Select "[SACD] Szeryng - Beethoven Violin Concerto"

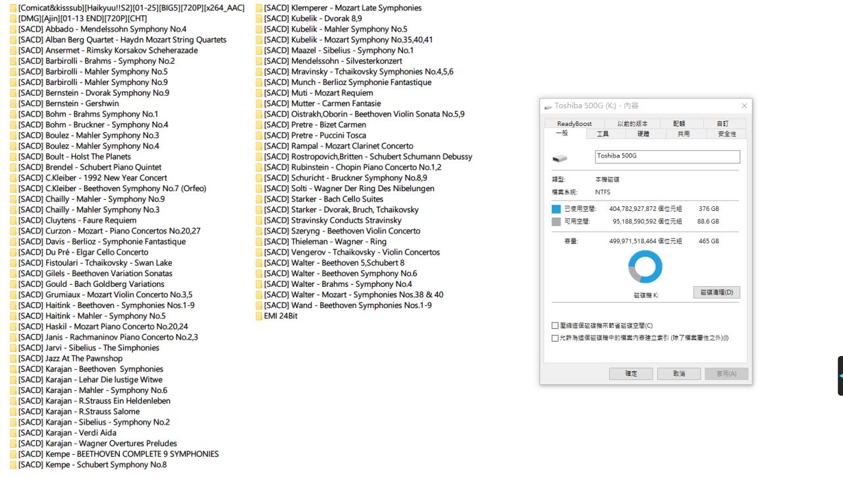click(342, 231)
